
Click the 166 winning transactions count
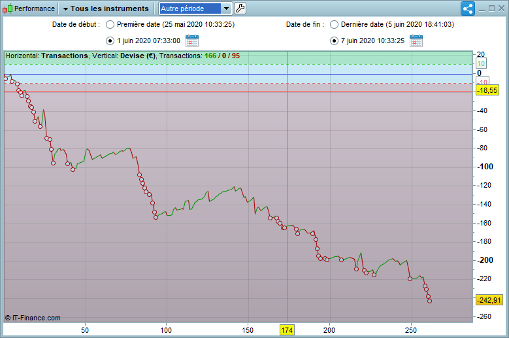point(210,56)
